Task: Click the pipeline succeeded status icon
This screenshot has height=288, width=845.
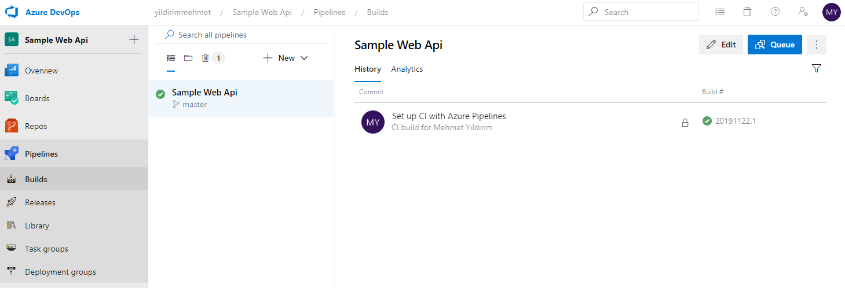Action: click(x=160, y=94)
